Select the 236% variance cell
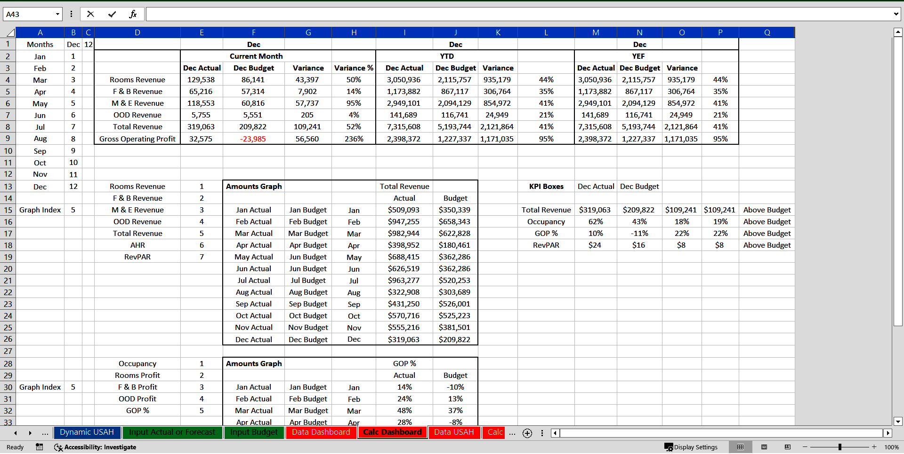Screen dimensions: 904x454 tap(354, 139)
